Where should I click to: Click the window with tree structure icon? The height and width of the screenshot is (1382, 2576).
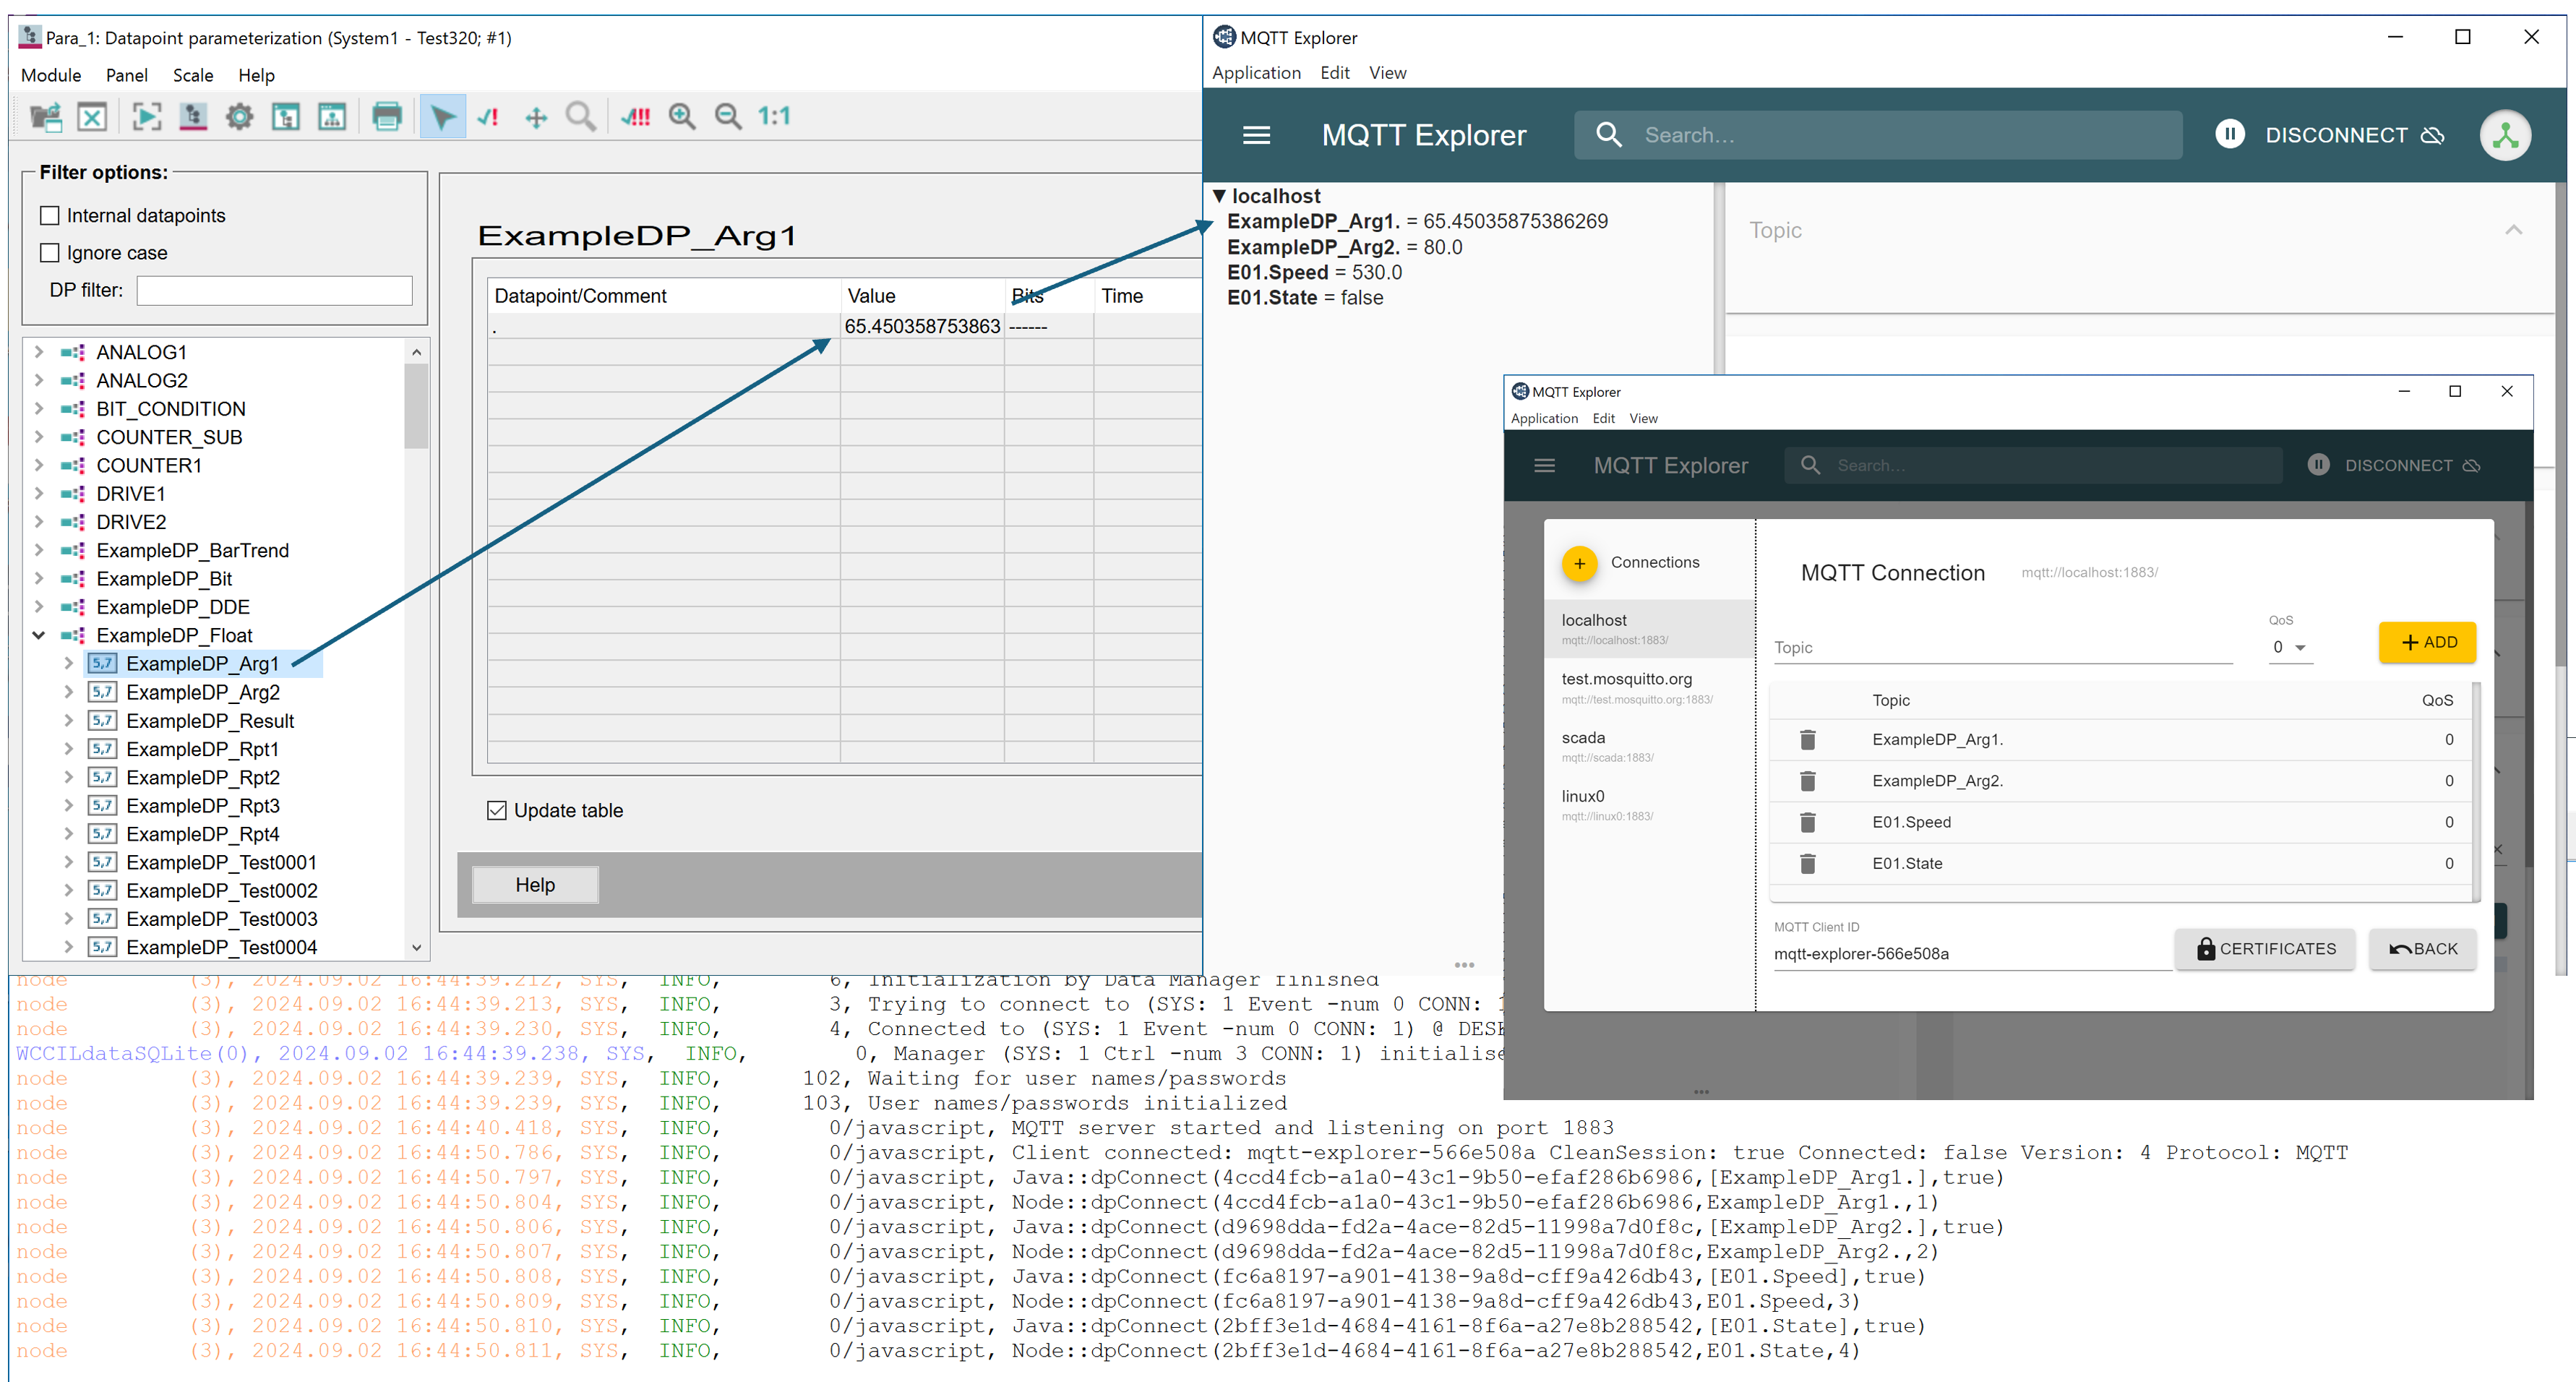[286, 117]
